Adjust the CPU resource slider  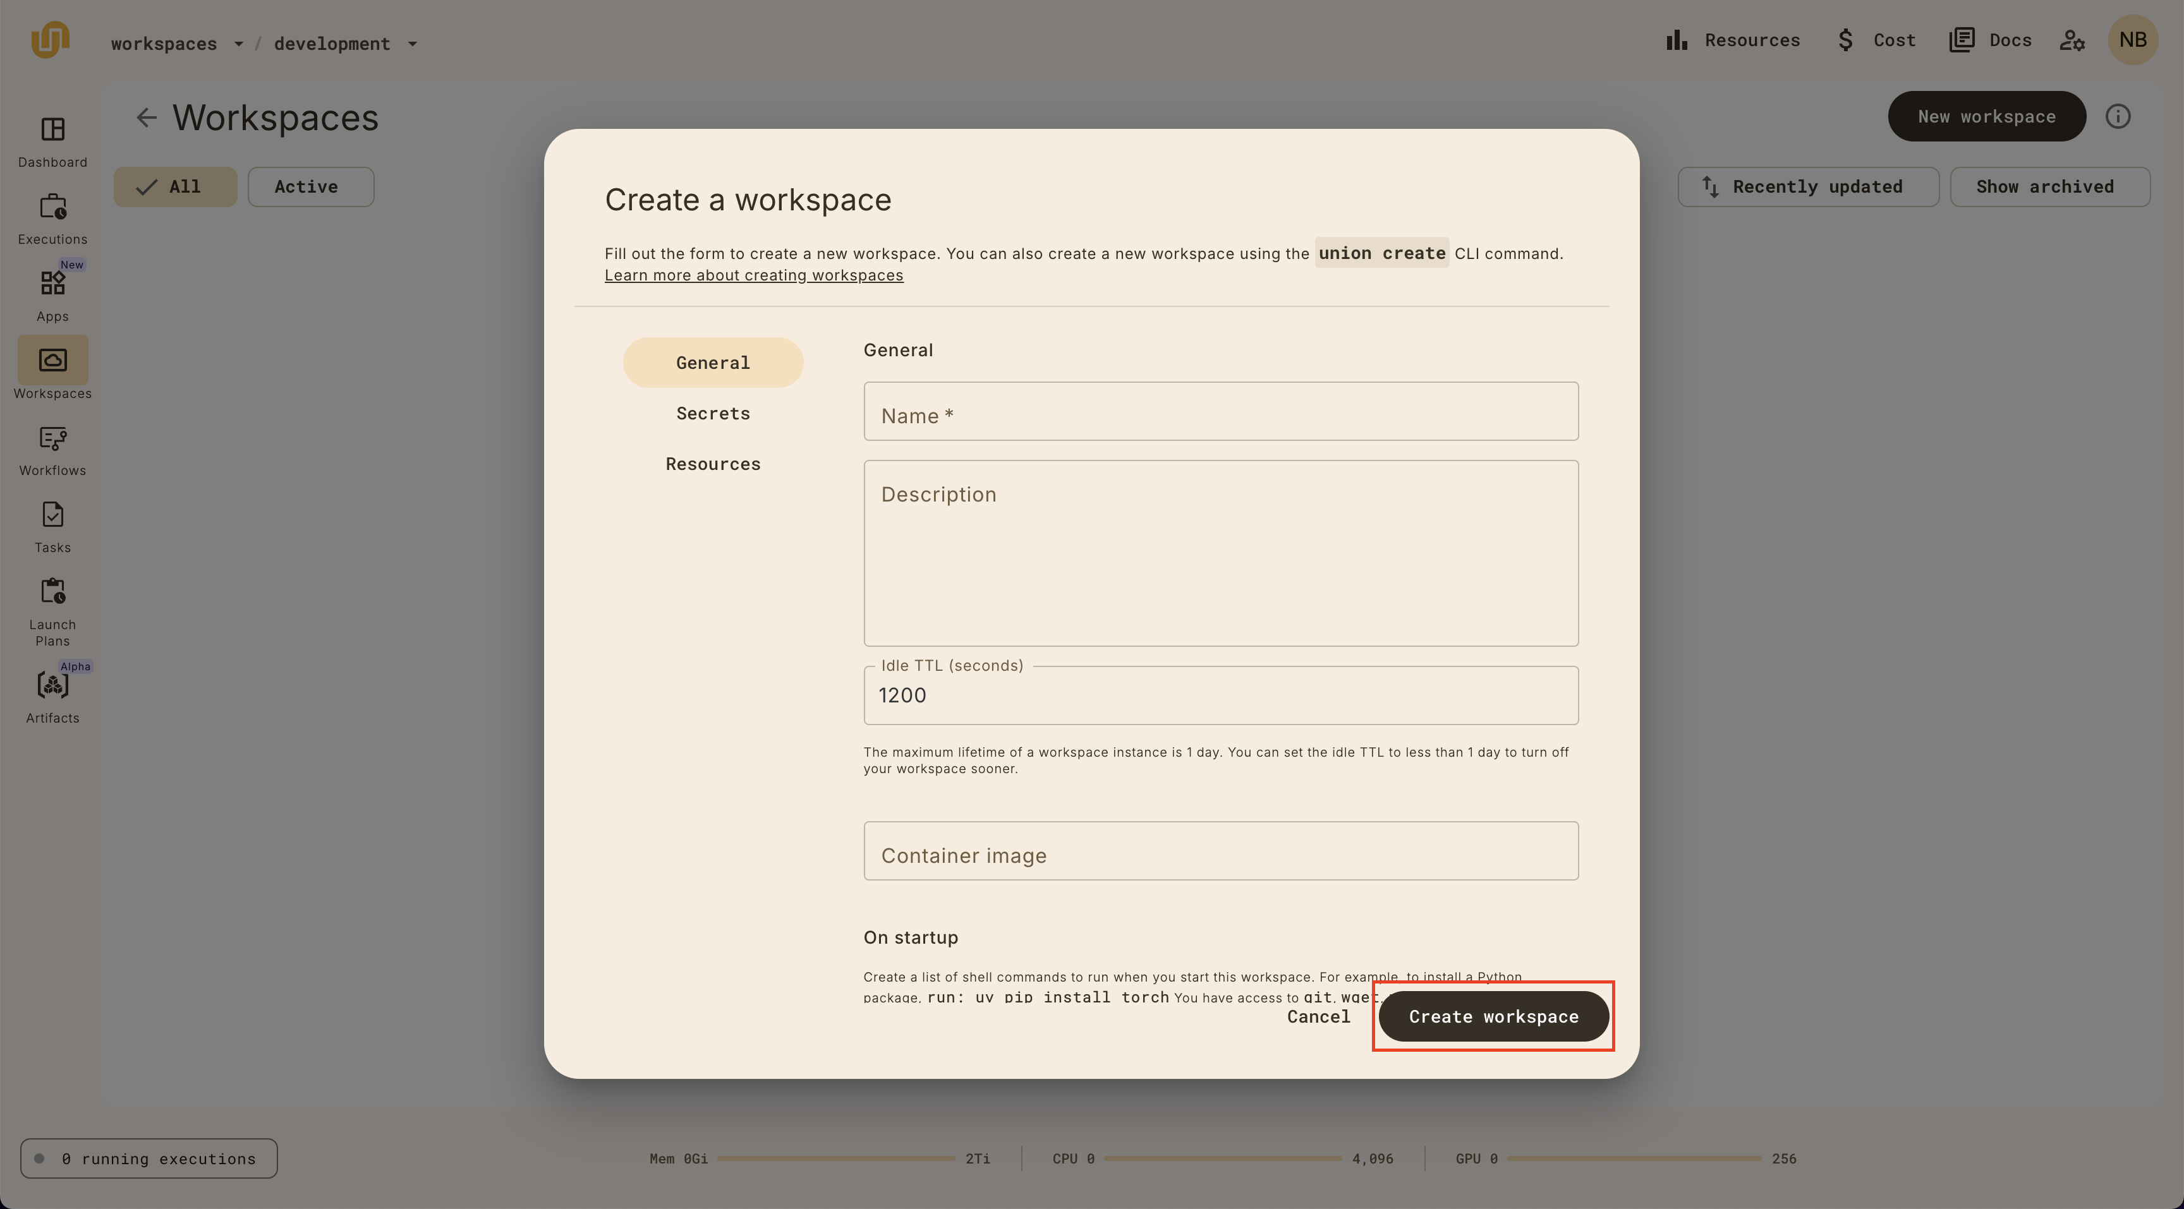pos(1223,1158)
